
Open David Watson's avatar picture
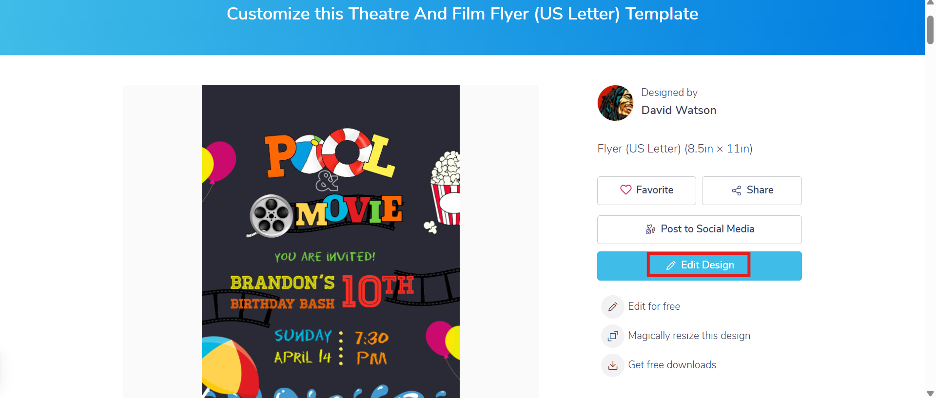click(x=615, y=103)
